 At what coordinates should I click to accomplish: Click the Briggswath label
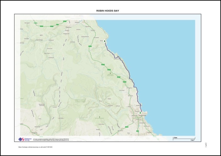tap(69, 27)
